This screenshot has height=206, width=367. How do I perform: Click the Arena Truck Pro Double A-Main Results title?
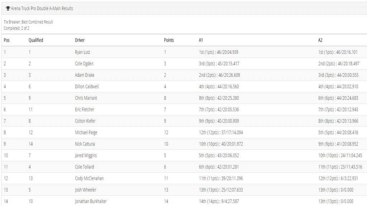pyautogui.click(x=42, y=9)
